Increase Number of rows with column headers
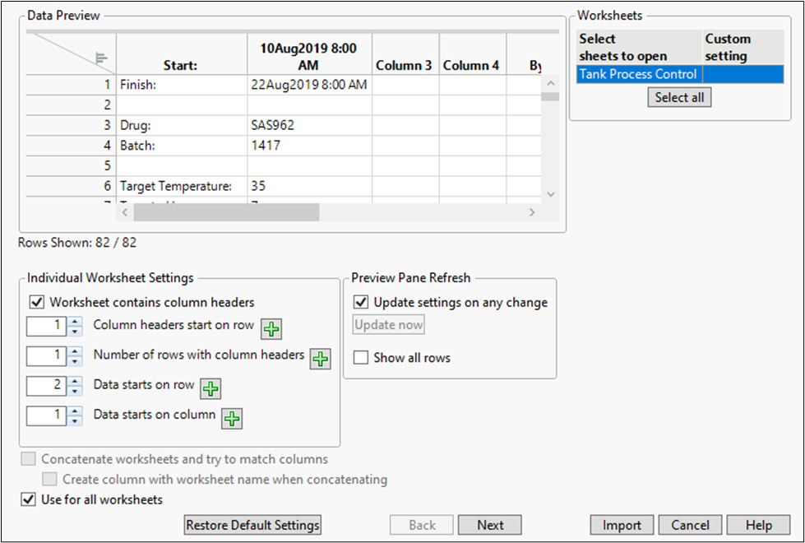The width and height of the screenshot is (805, 543). pyautogui.click(x=75, y=352)
